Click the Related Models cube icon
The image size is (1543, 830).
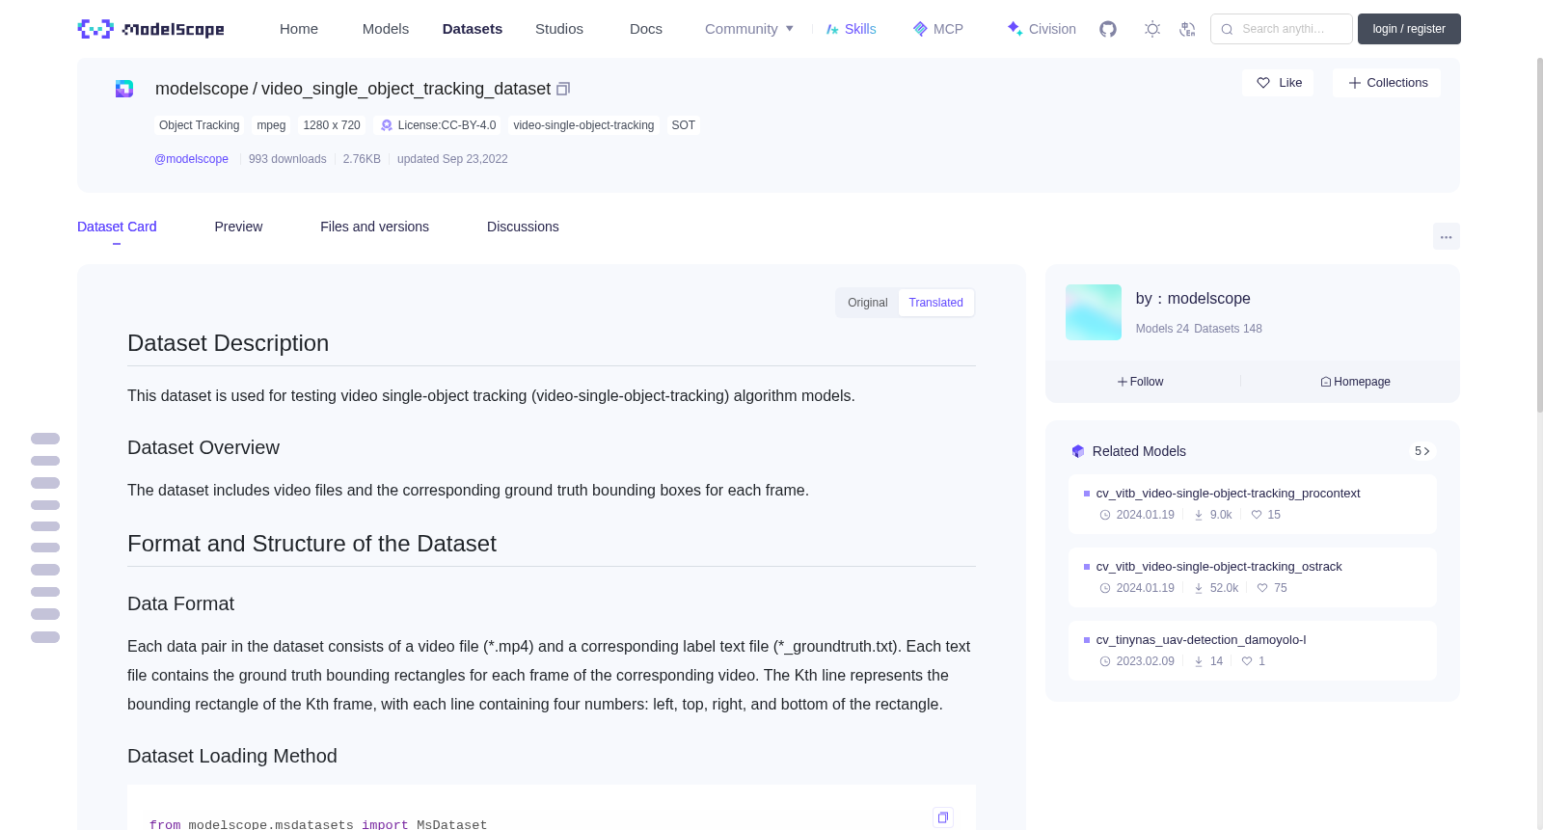pyautogui.click(x=1078, y=451)
